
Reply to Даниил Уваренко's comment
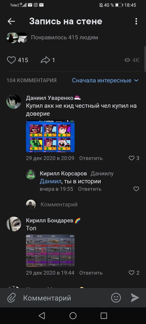point(91,158)
